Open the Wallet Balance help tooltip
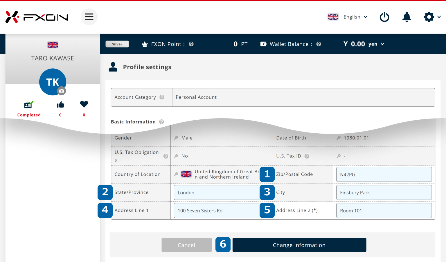This screenshot has width=446, height=262. (x=319, y=44)
